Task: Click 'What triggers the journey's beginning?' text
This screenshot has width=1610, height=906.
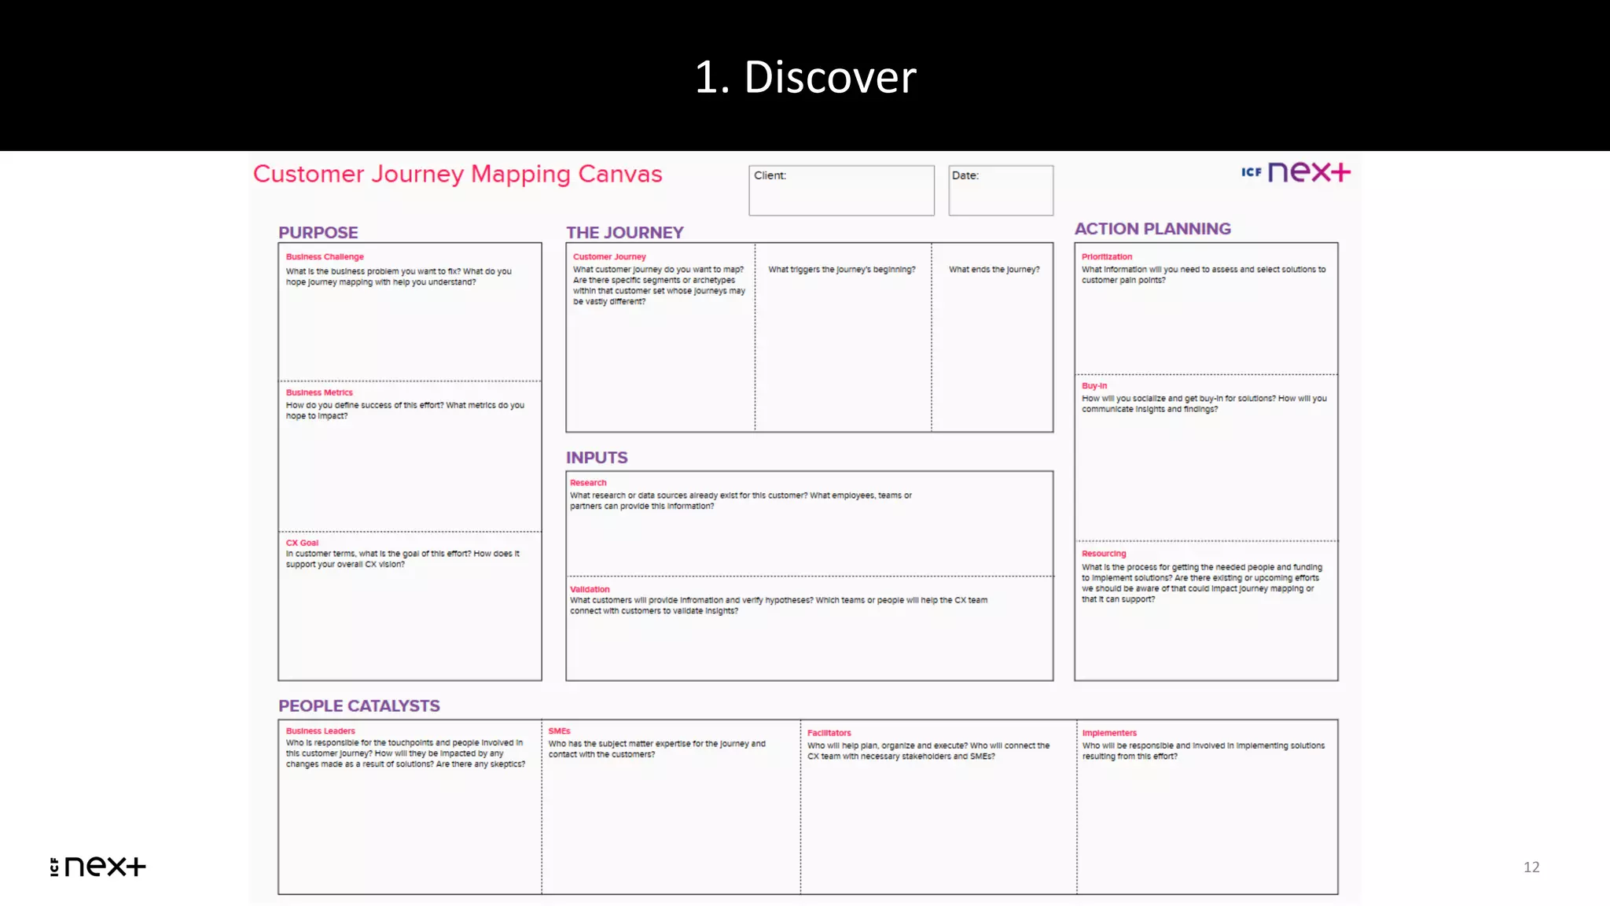Action: point(842,270)
